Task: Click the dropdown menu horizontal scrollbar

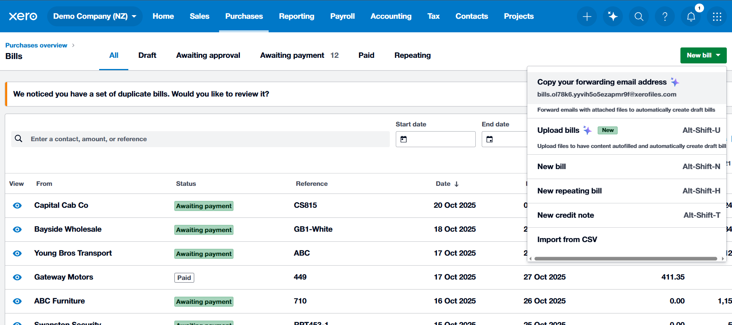Action: 625,259
